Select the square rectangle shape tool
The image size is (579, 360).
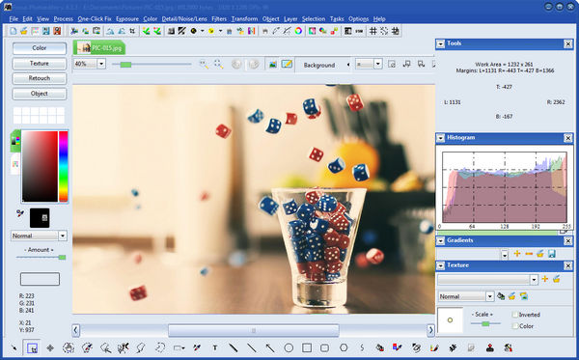(307, 347)
